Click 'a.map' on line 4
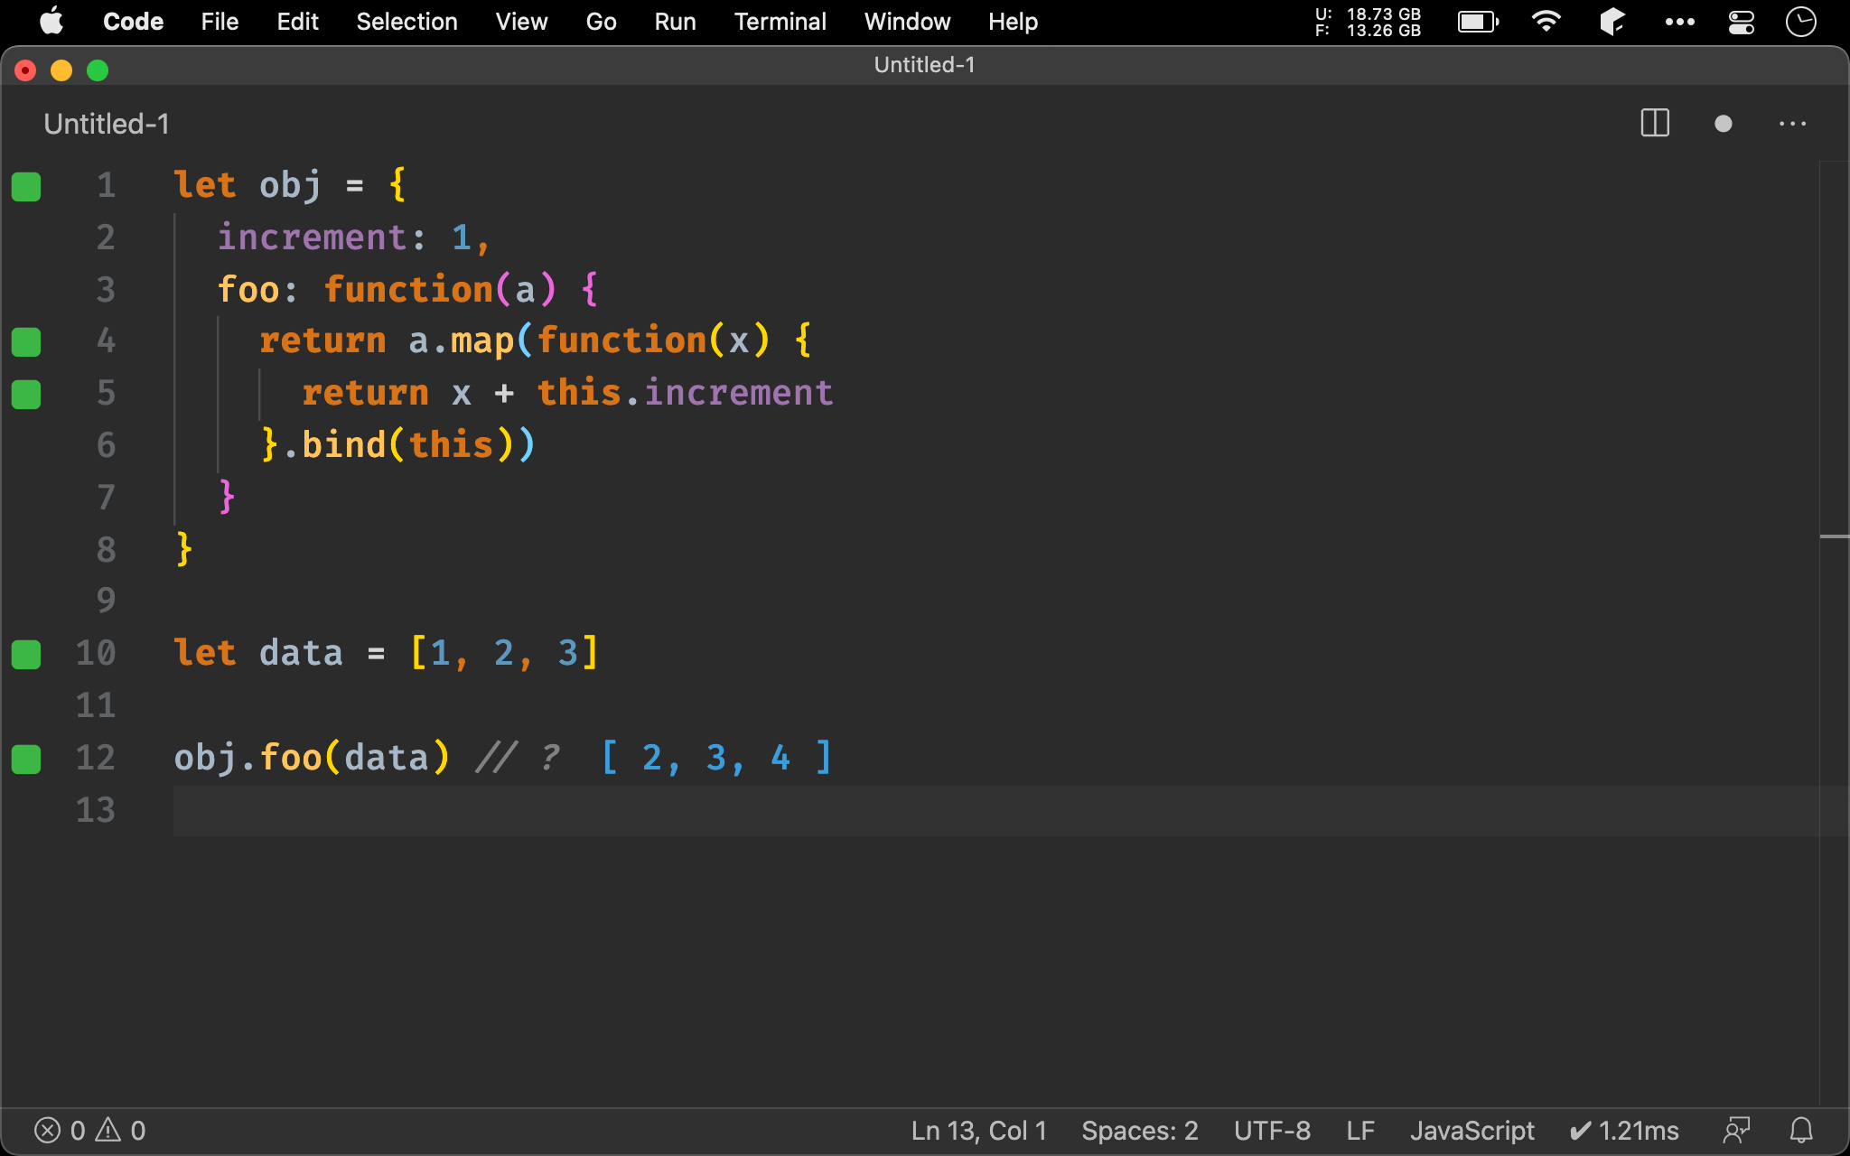Image resolution: width=1850 pixels, height=1156 pixels. [x=461, y=341]
